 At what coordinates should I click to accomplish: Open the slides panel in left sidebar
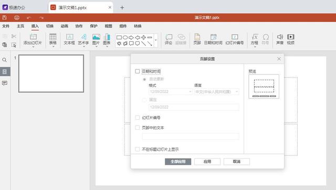coord(5,72)
